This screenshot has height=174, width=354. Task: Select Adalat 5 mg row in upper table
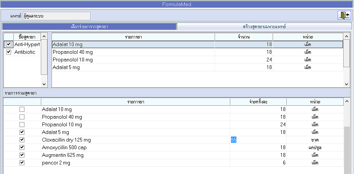point(197,67)
